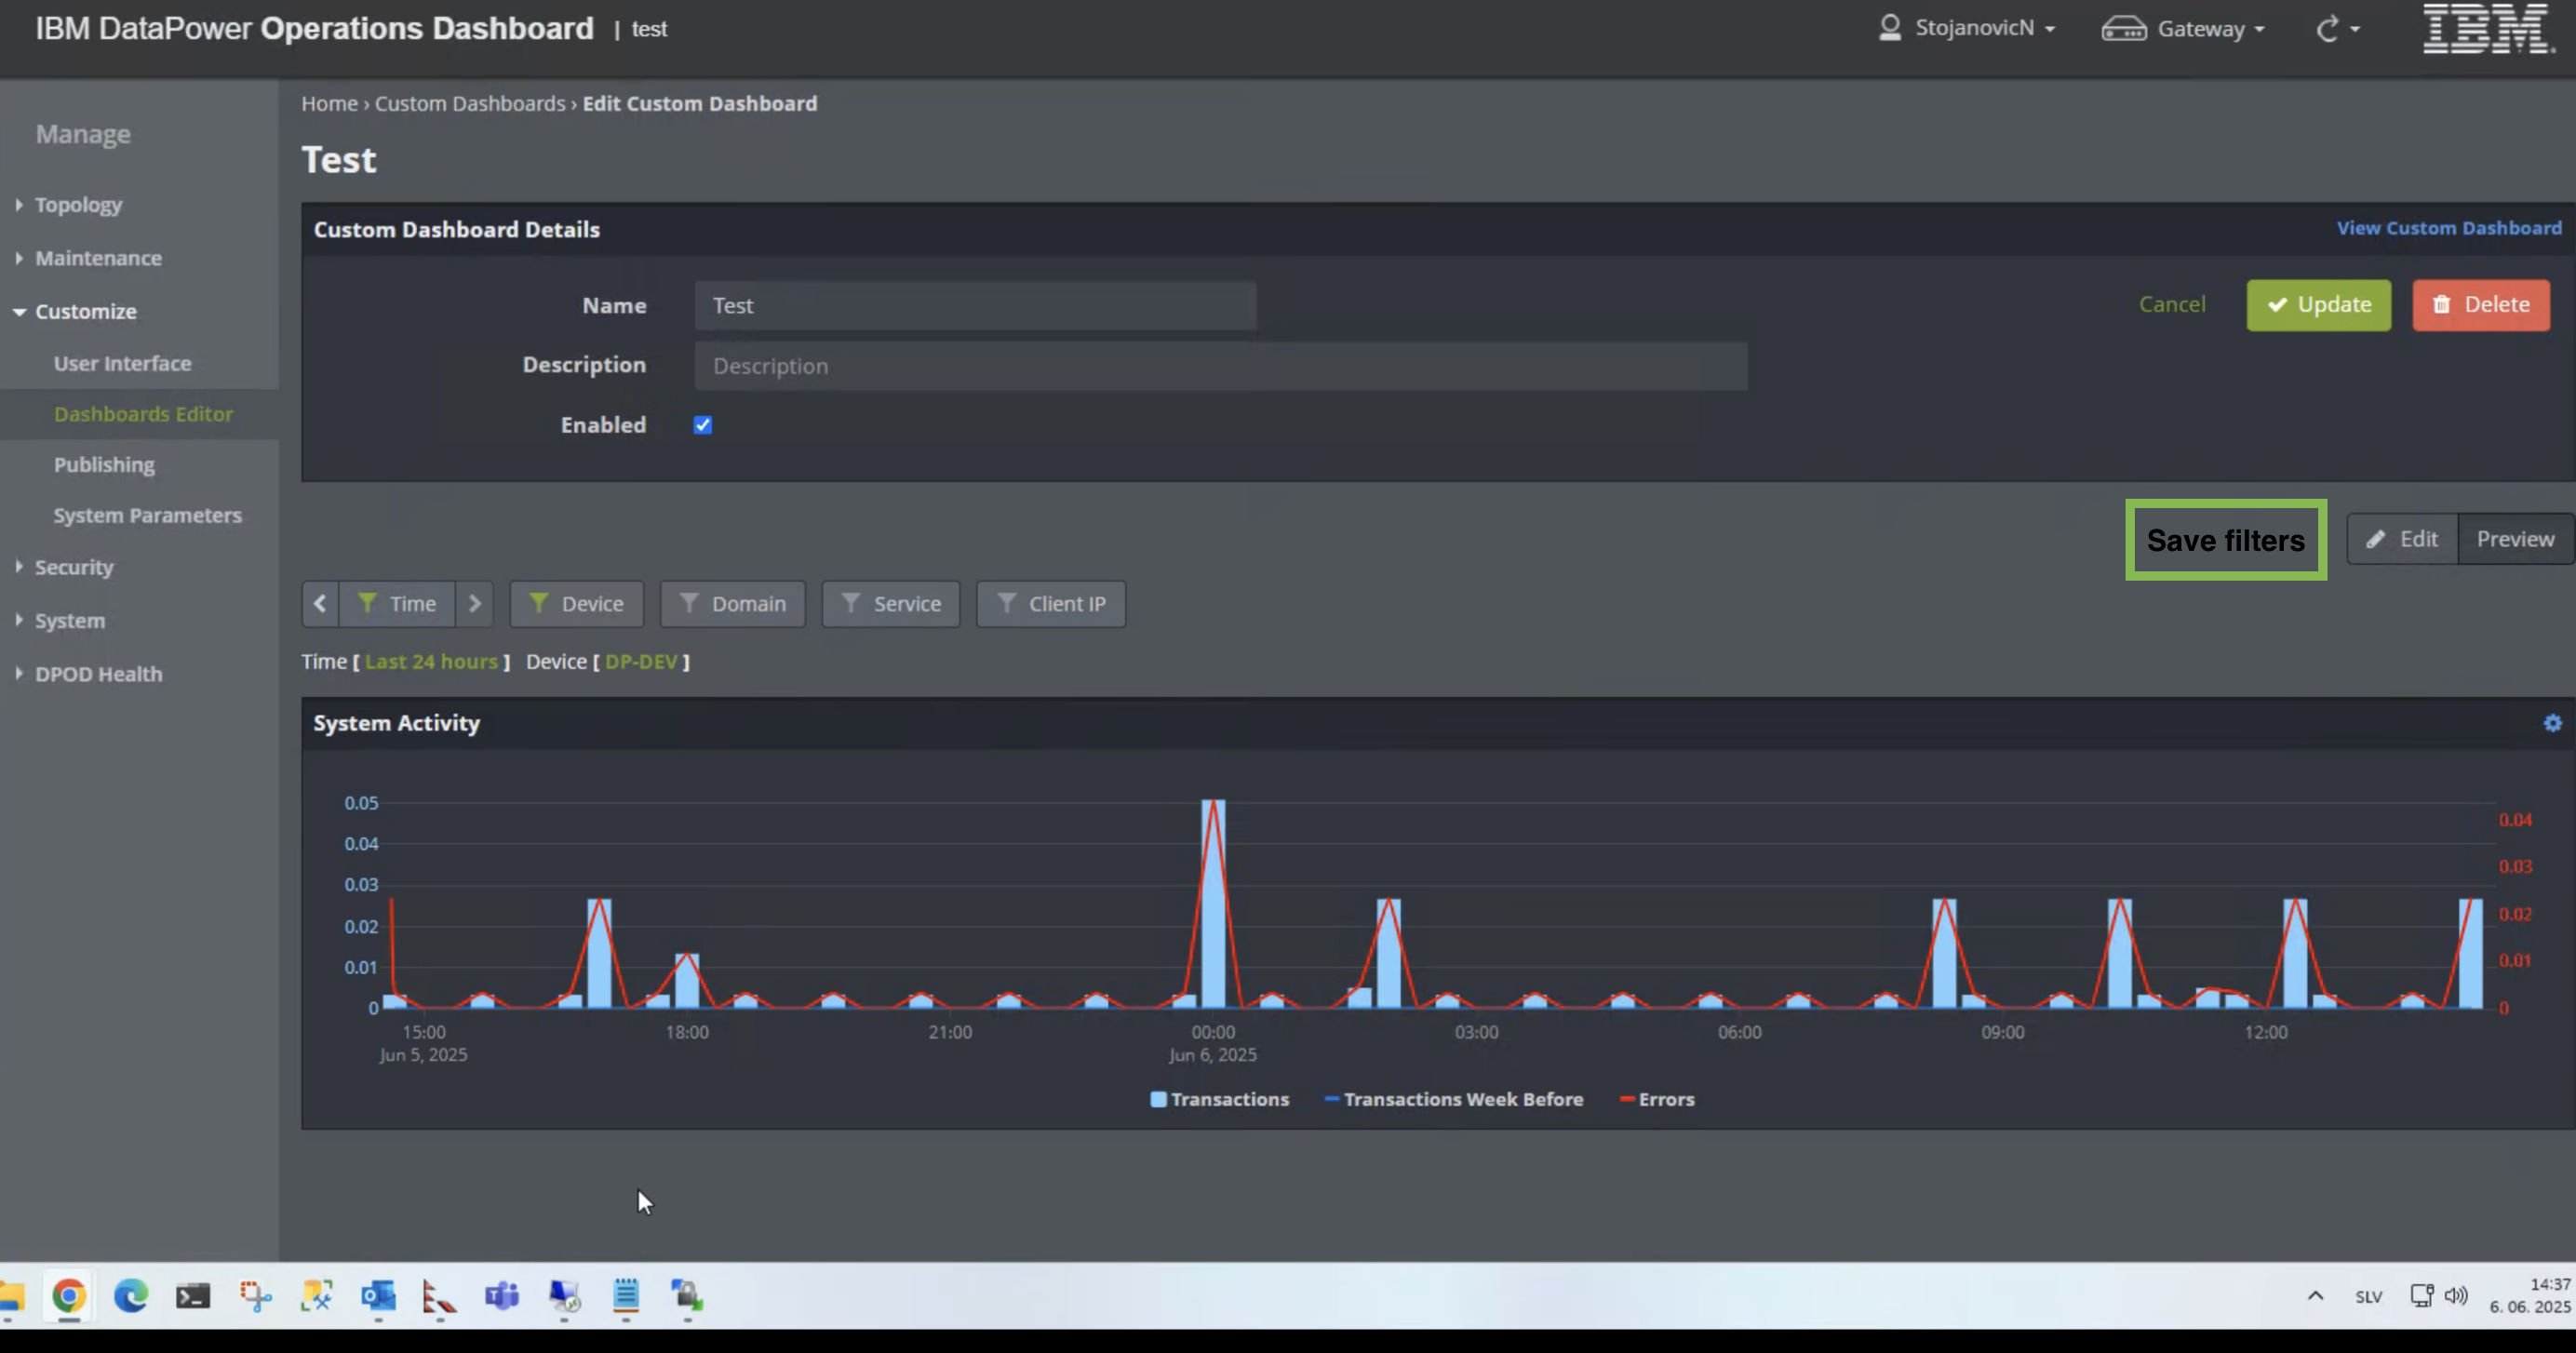Open the Gateway product view dropdown
This screenshot has height=1353, width=2576.
tap(2183, 29)
